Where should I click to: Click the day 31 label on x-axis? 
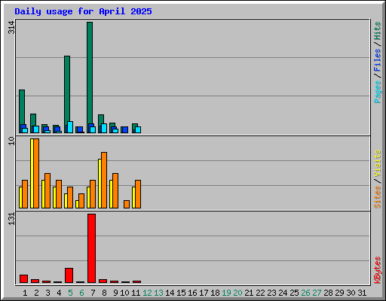click(362, 293)
